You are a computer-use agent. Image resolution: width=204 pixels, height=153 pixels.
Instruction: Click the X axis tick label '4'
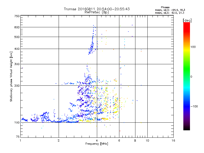tap(97, 141)
